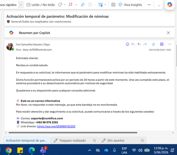Close the Resumen por Copilot banner

(x=168, y=33)
